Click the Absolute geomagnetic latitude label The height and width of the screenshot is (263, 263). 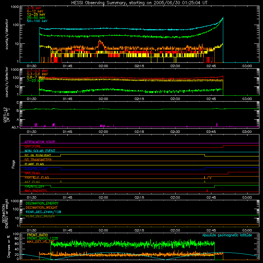(x=227, y=235)
